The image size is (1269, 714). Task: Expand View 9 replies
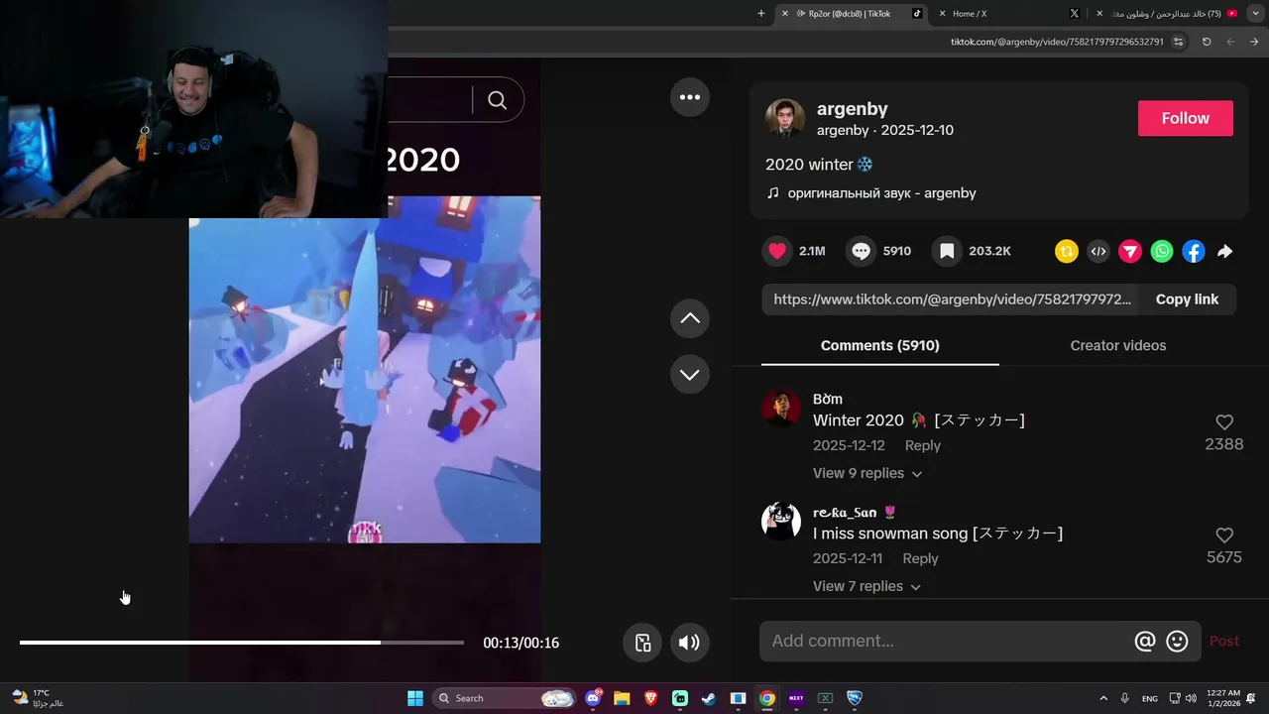tap(867, 473)
